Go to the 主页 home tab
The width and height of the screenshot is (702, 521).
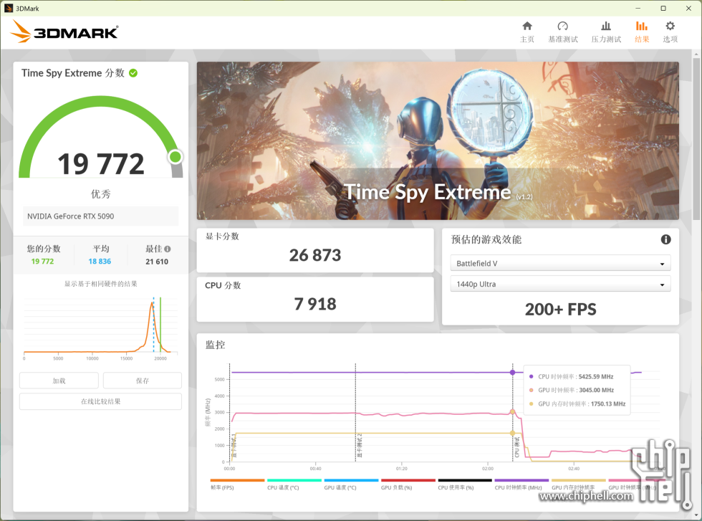coord(527,32)
